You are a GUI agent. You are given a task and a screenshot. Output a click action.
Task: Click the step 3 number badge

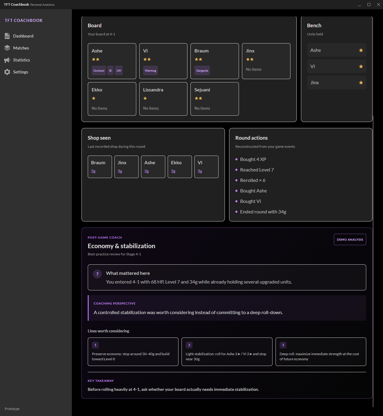[283, 345]
